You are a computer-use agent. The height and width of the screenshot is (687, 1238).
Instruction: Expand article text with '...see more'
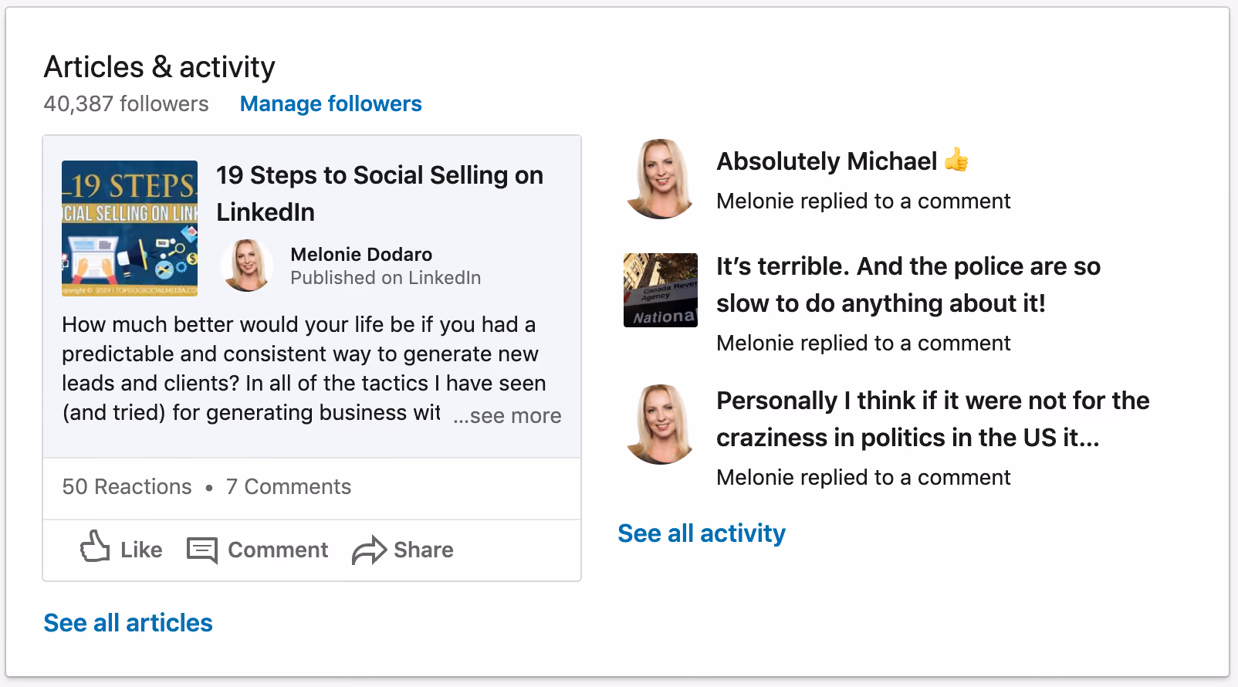tap(507, 416)
